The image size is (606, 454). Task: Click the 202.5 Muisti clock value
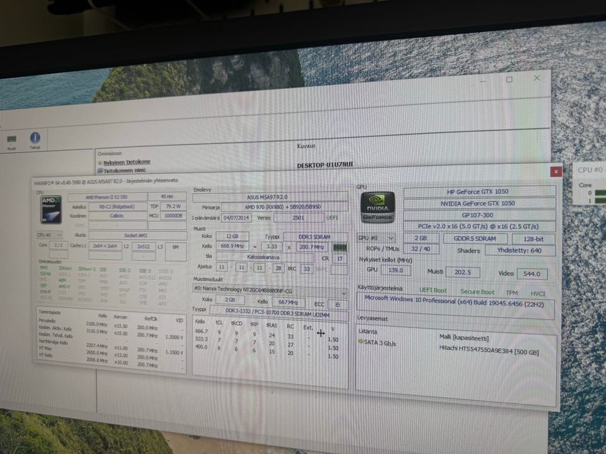[462, 272]
